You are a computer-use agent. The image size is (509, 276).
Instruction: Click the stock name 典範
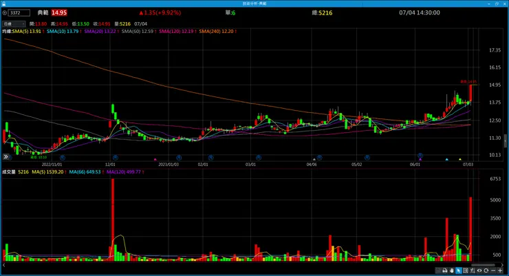pyautogui.click(x=43, y=12)
